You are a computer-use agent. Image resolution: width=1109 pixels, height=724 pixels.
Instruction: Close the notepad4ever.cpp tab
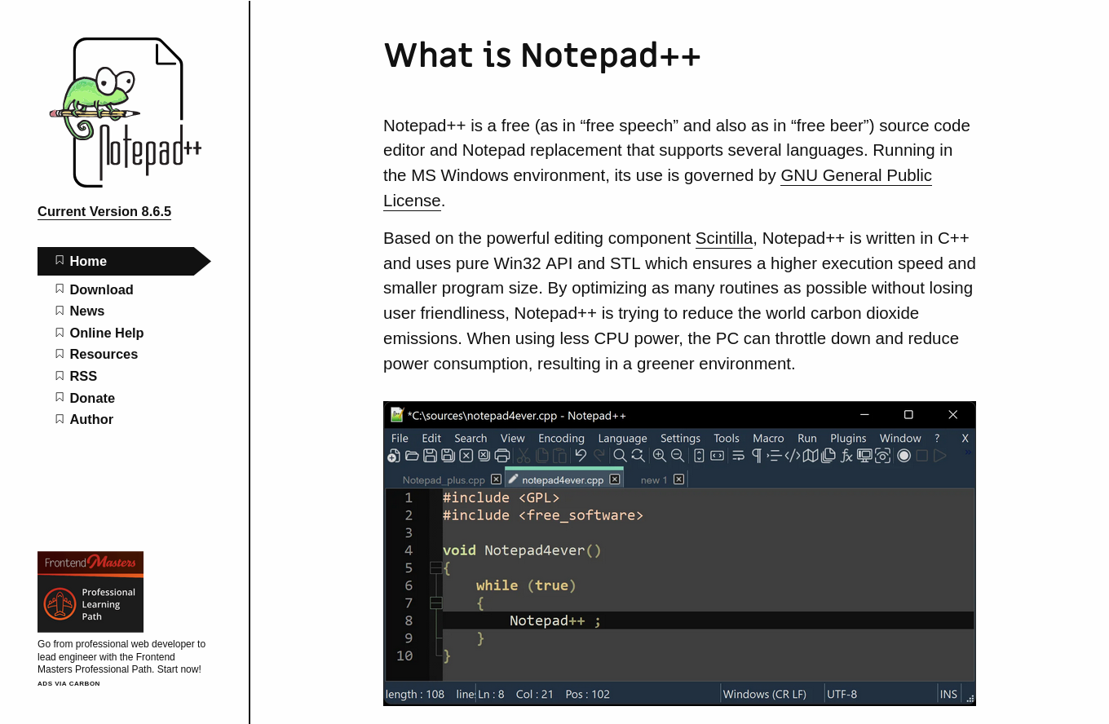click(615, 479)
